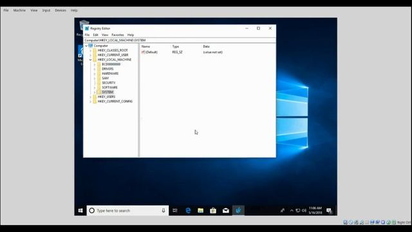
Task: Open Registry Editor View menu
Action: tap(105, 35)
